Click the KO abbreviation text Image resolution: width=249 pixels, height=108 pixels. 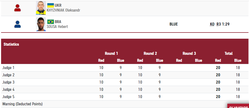tap(212, 24)
